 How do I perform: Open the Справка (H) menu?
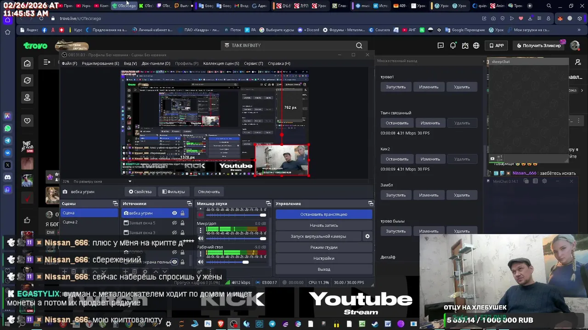pos(279,63)
